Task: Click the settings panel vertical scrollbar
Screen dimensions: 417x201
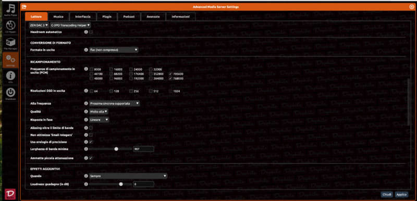Action: point(409,102)
